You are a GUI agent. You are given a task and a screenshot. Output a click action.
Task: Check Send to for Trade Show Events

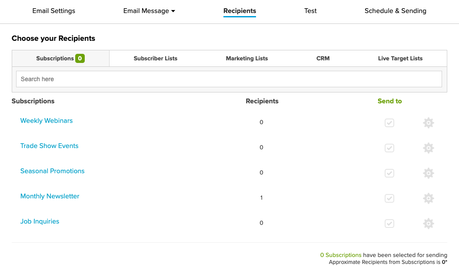pyautogui.click(x=389, y=148)
